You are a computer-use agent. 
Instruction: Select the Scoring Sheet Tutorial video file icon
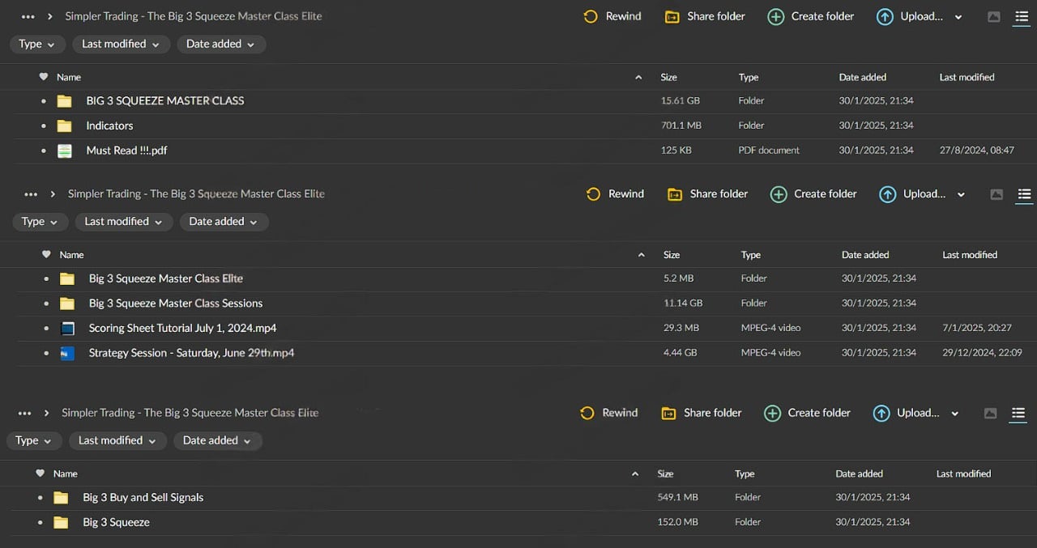tap(67, 329)
